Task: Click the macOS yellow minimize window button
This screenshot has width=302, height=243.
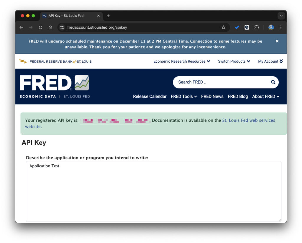Action: click(x=28, y=16)
